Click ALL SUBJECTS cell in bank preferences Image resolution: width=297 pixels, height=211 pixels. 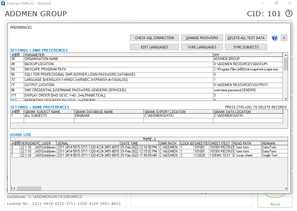[x=49, y=116]
